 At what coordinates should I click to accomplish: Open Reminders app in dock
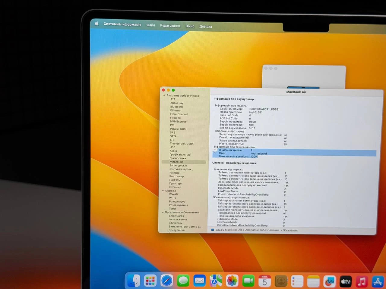[x=297, y=281]
